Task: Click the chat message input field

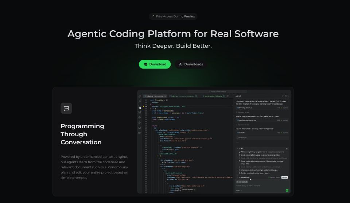Action: (x=262, y=186)
